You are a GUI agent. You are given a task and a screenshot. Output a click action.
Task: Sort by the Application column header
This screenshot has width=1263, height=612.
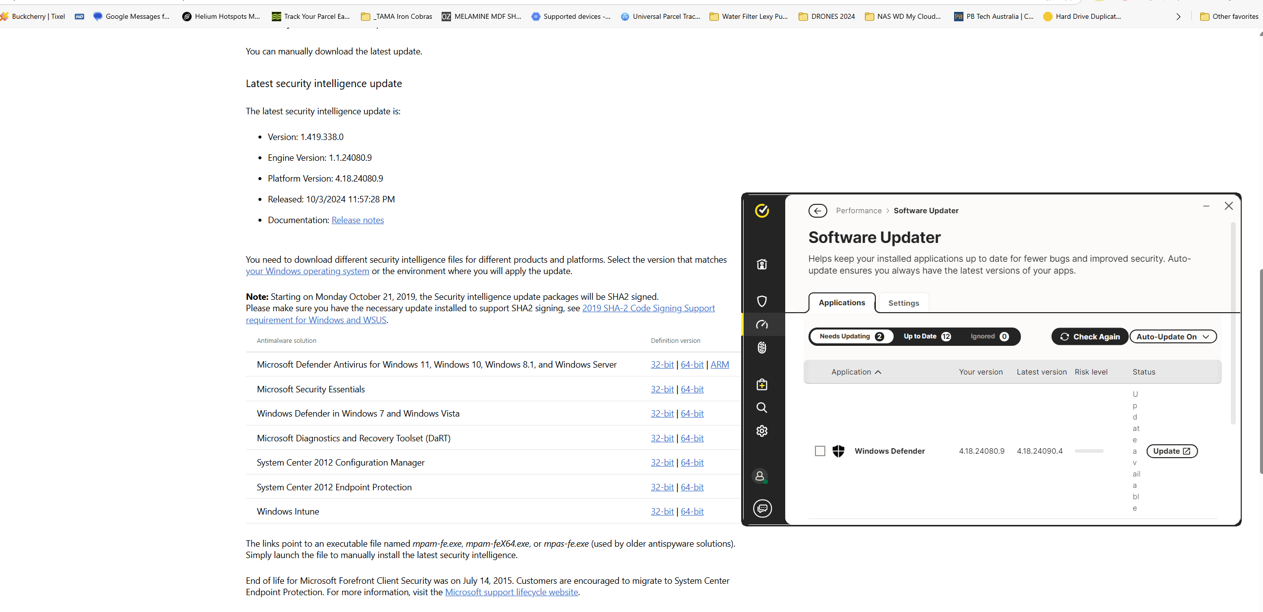tap(856, 372)
